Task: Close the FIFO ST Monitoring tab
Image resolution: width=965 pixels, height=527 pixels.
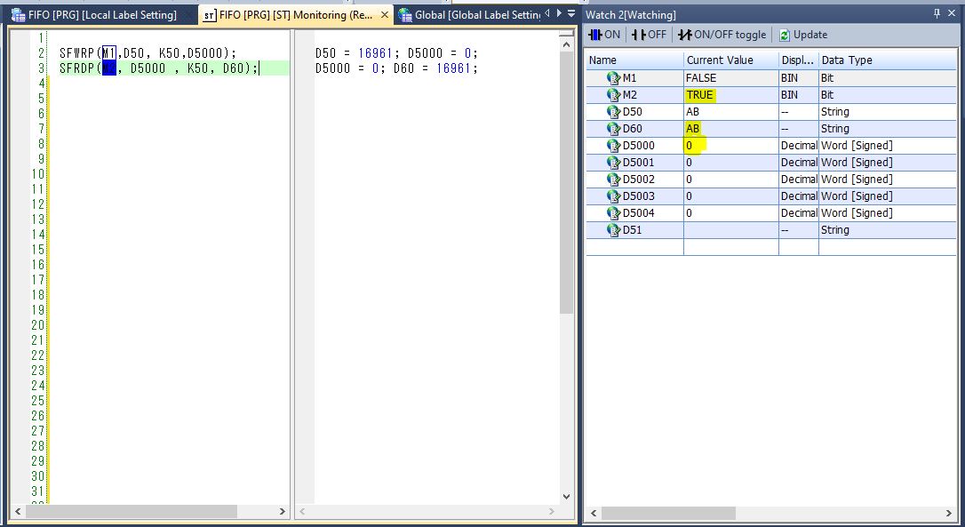Action: 385,15
